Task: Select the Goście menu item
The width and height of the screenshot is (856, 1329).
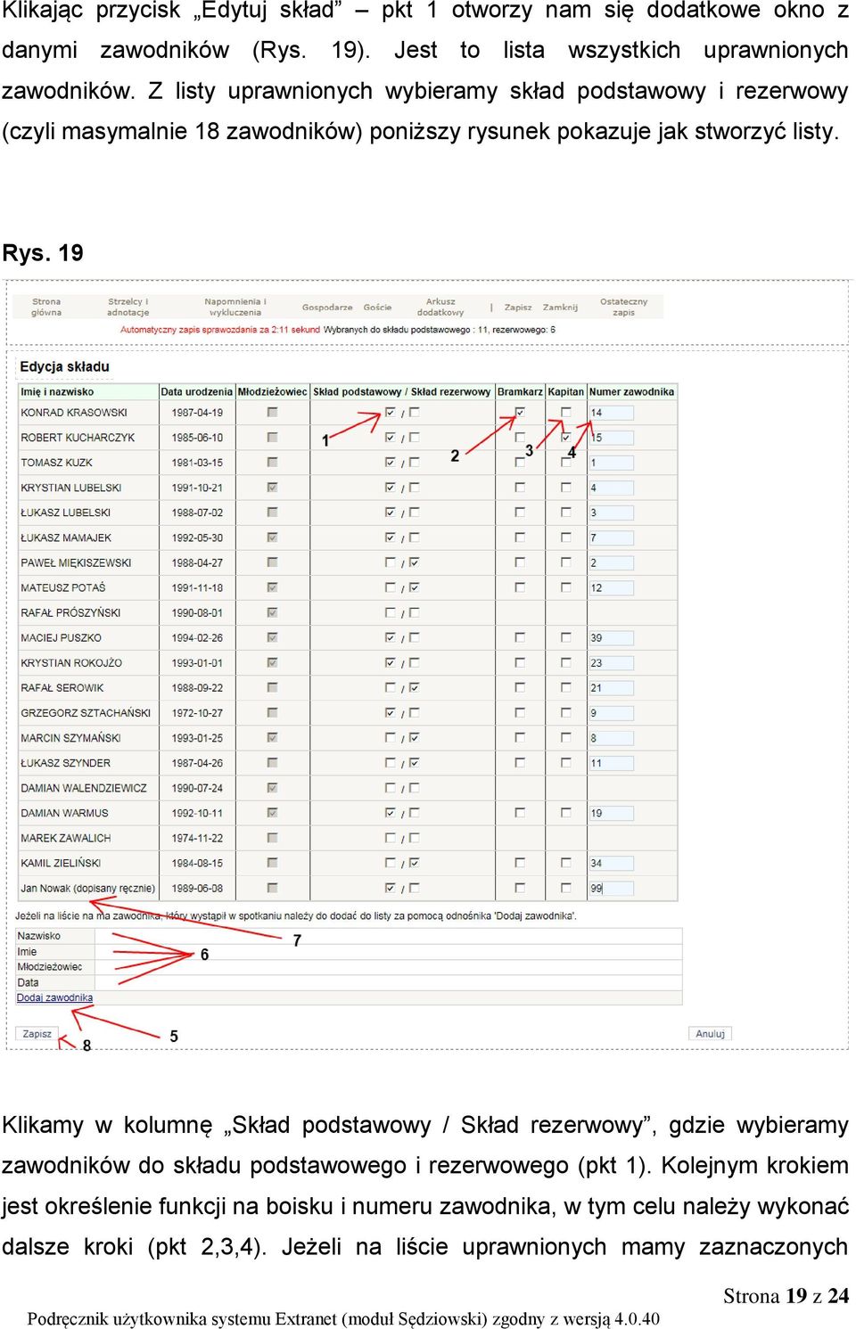Action: [377, 307]
